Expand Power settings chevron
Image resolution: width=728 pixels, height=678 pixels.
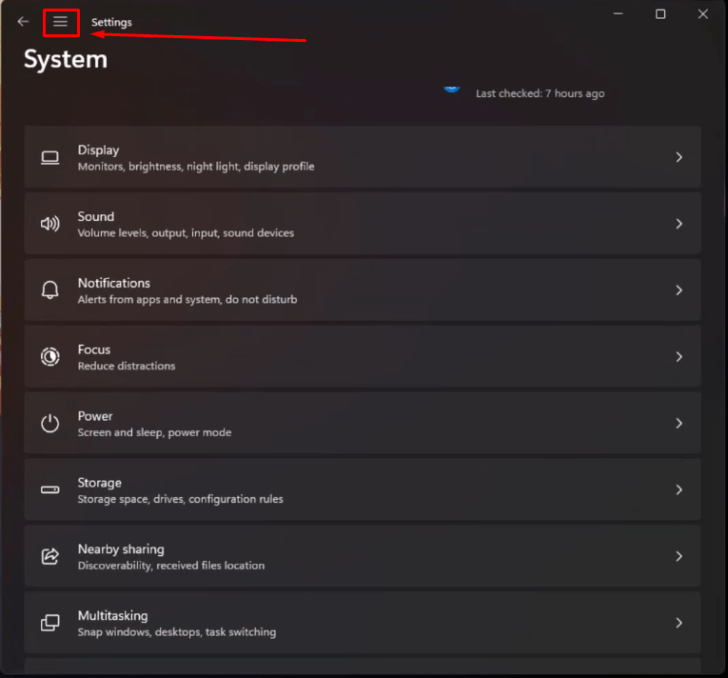pyautogui.click(x=679, y=424)
